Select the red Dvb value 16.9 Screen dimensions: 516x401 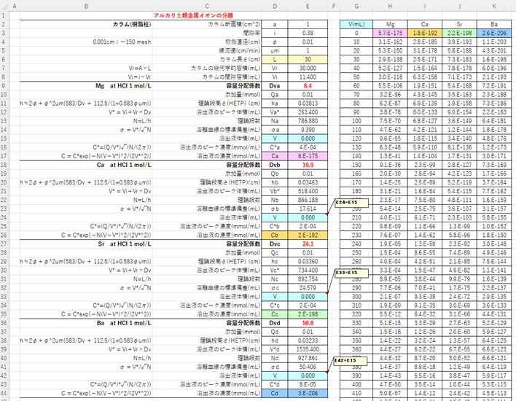pyautogui.click(x=308, y=165)
